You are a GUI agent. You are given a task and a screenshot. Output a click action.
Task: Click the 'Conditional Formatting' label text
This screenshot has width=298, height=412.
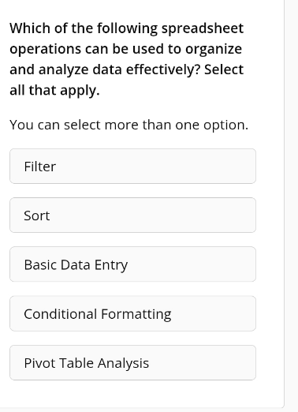coord(98,314)
